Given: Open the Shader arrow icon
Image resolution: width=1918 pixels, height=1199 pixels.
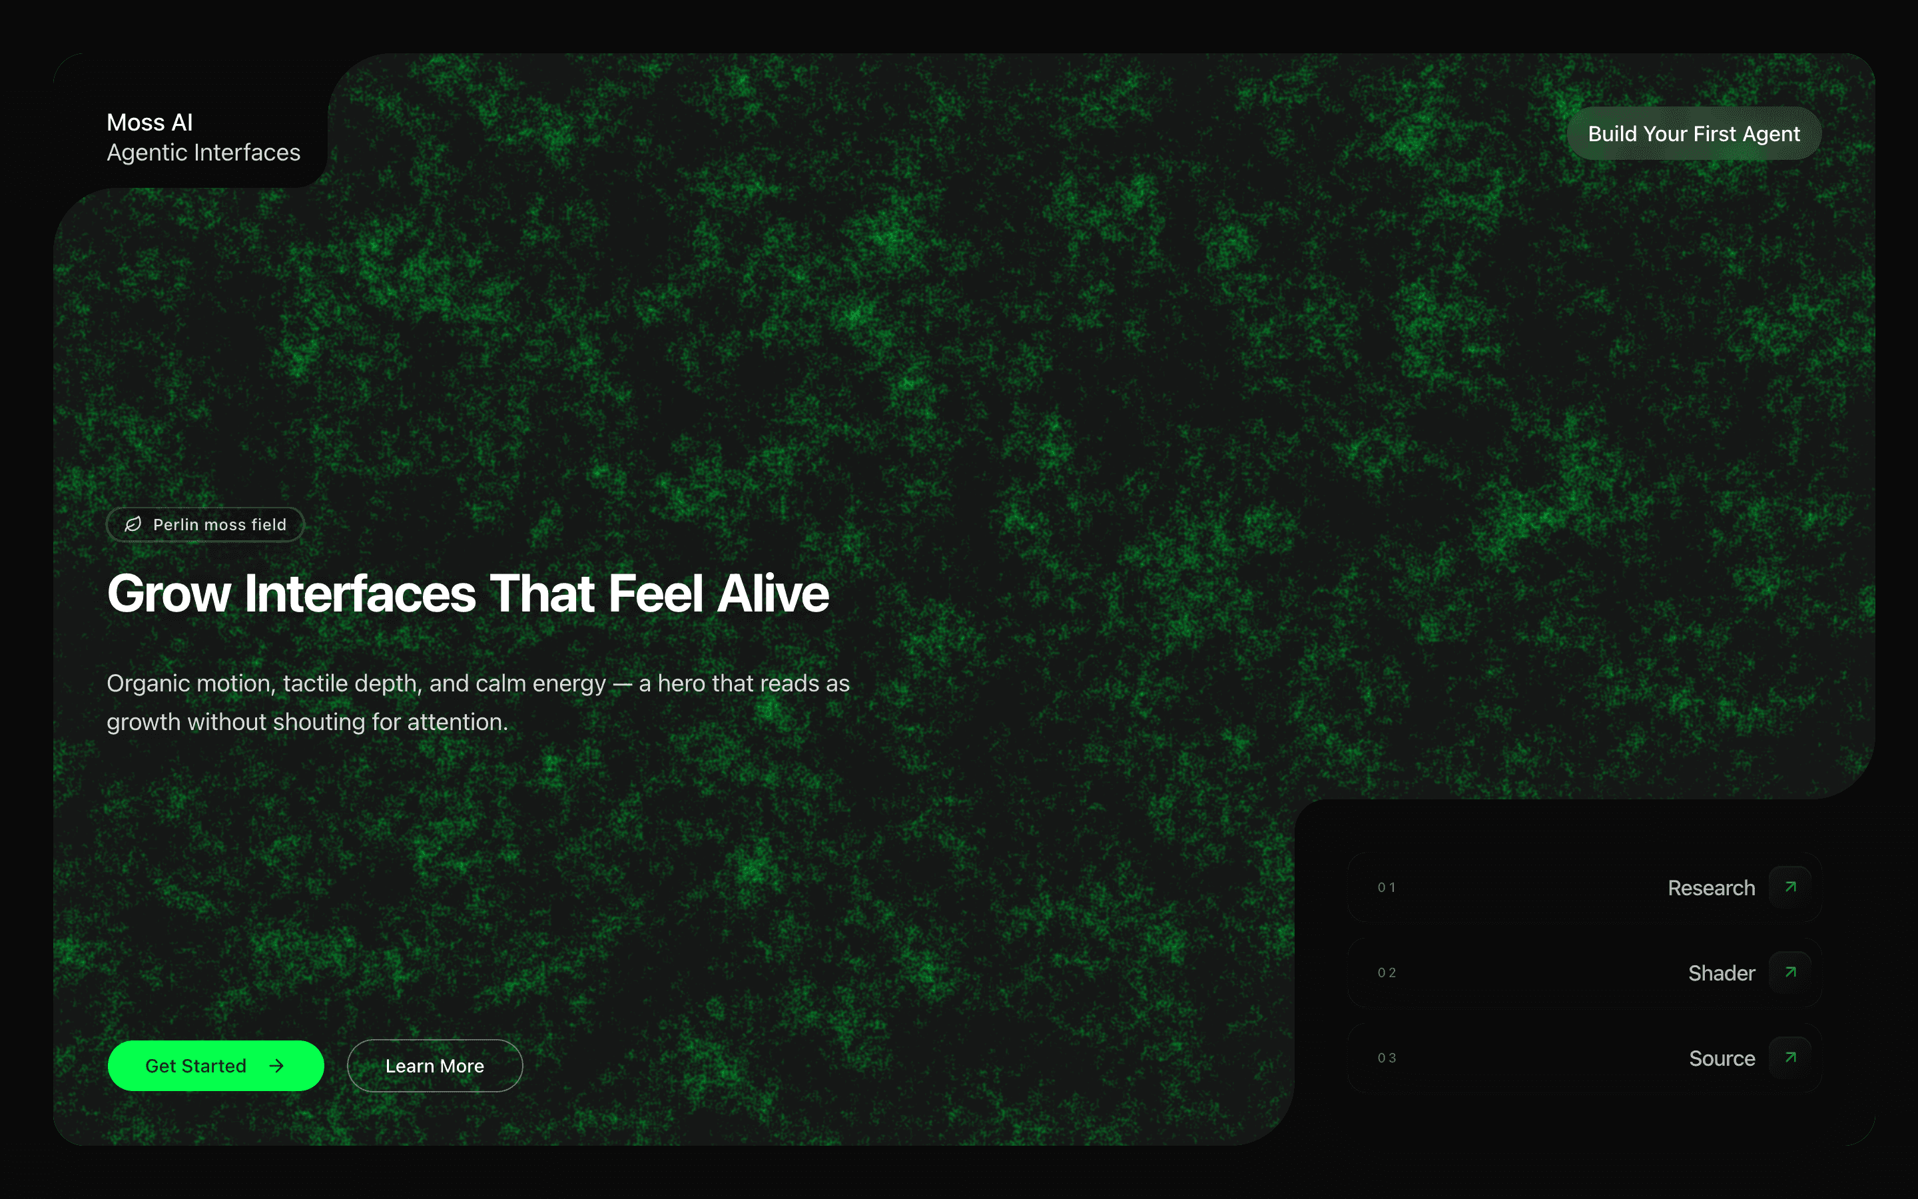Looking at the screenshot, I should 1790,973.
